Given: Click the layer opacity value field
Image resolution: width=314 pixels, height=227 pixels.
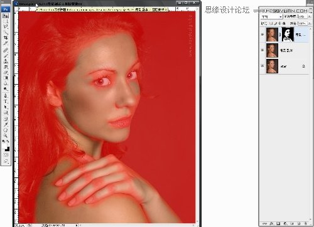Looking at the screenshot, I should click(x=302, y=16).
